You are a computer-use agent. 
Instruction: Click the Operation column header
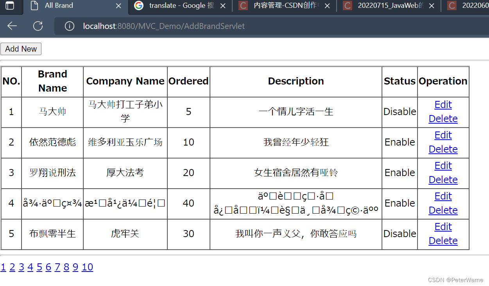[x=443, y=81]
